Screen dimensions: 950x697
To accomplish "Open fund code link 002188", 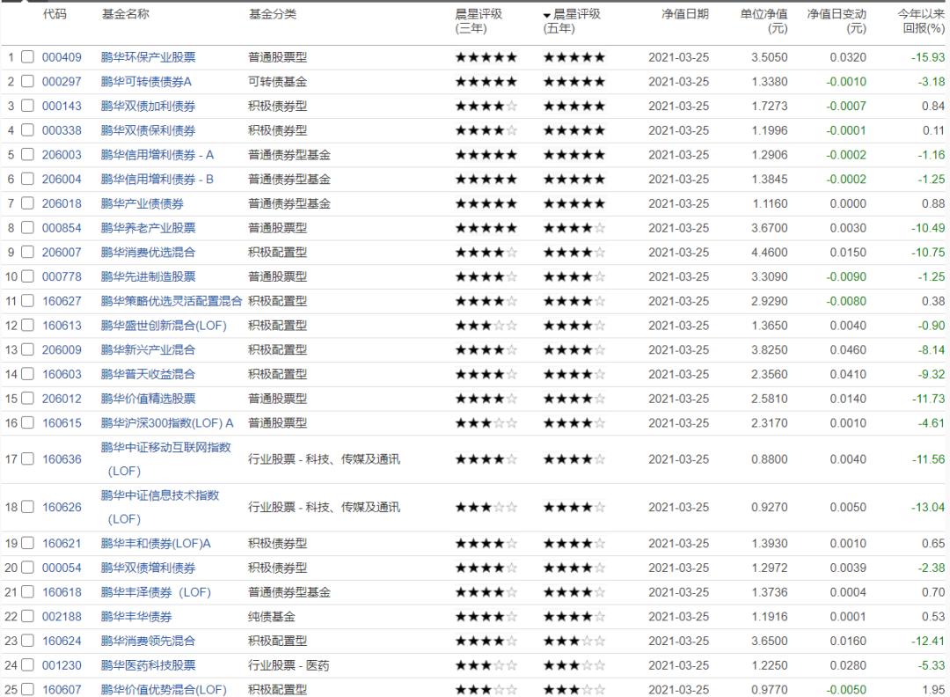I will point(59,616).
